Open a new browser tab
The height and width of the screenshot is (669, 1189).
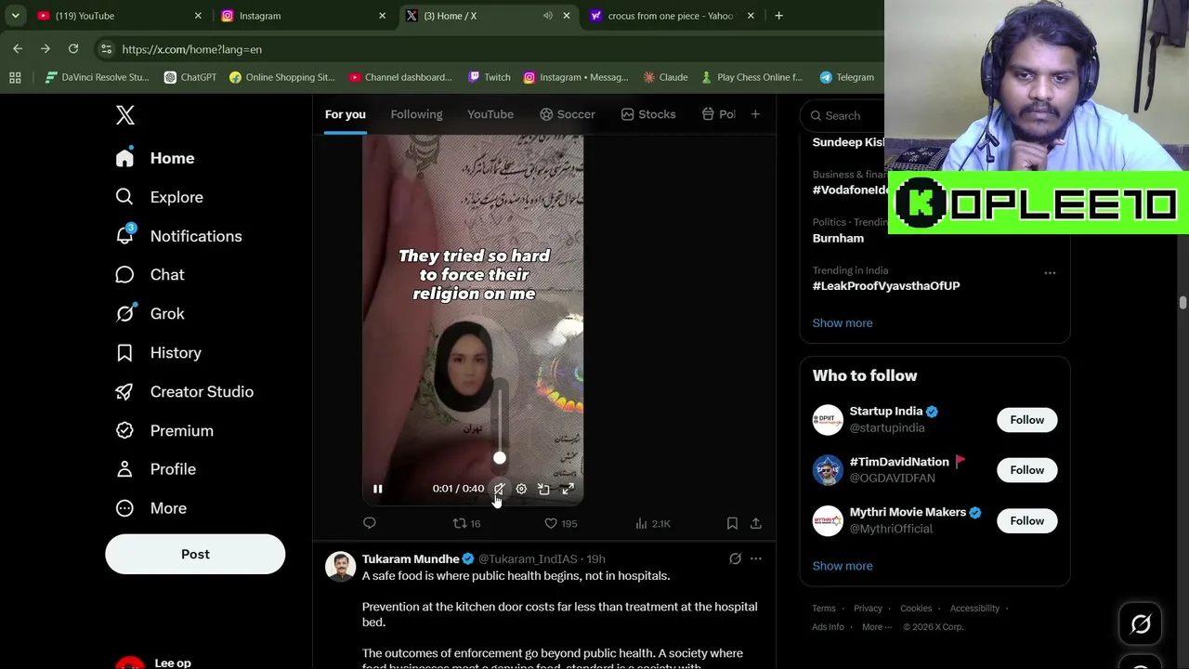(x=778, y=16)
